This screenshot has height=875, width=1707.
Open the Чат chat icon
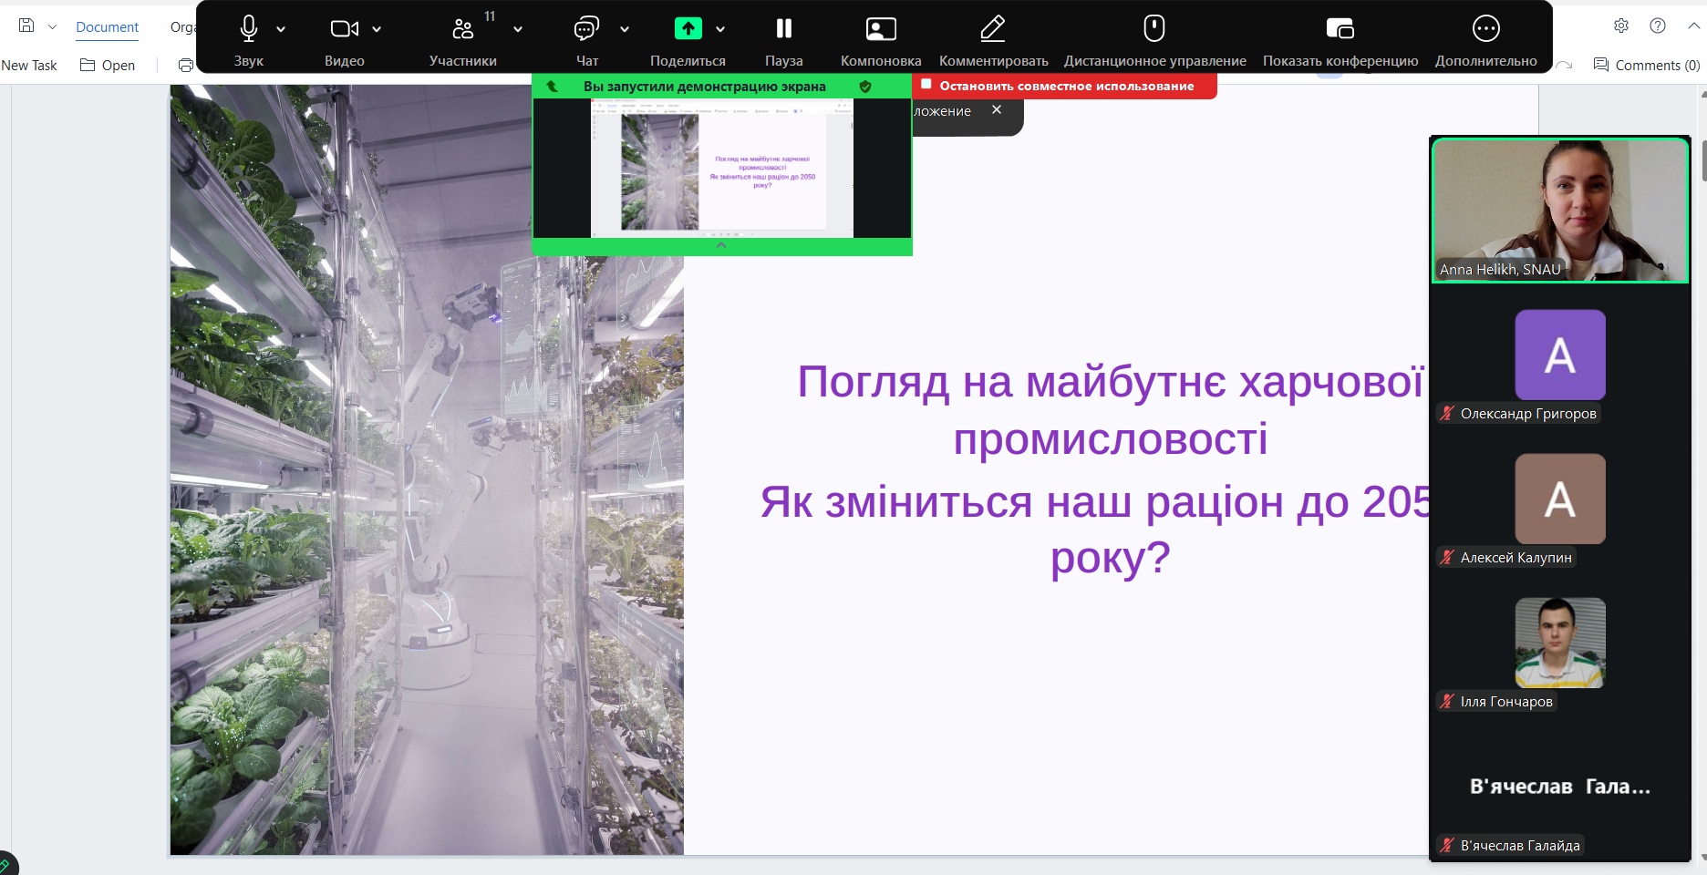point(586,29)
